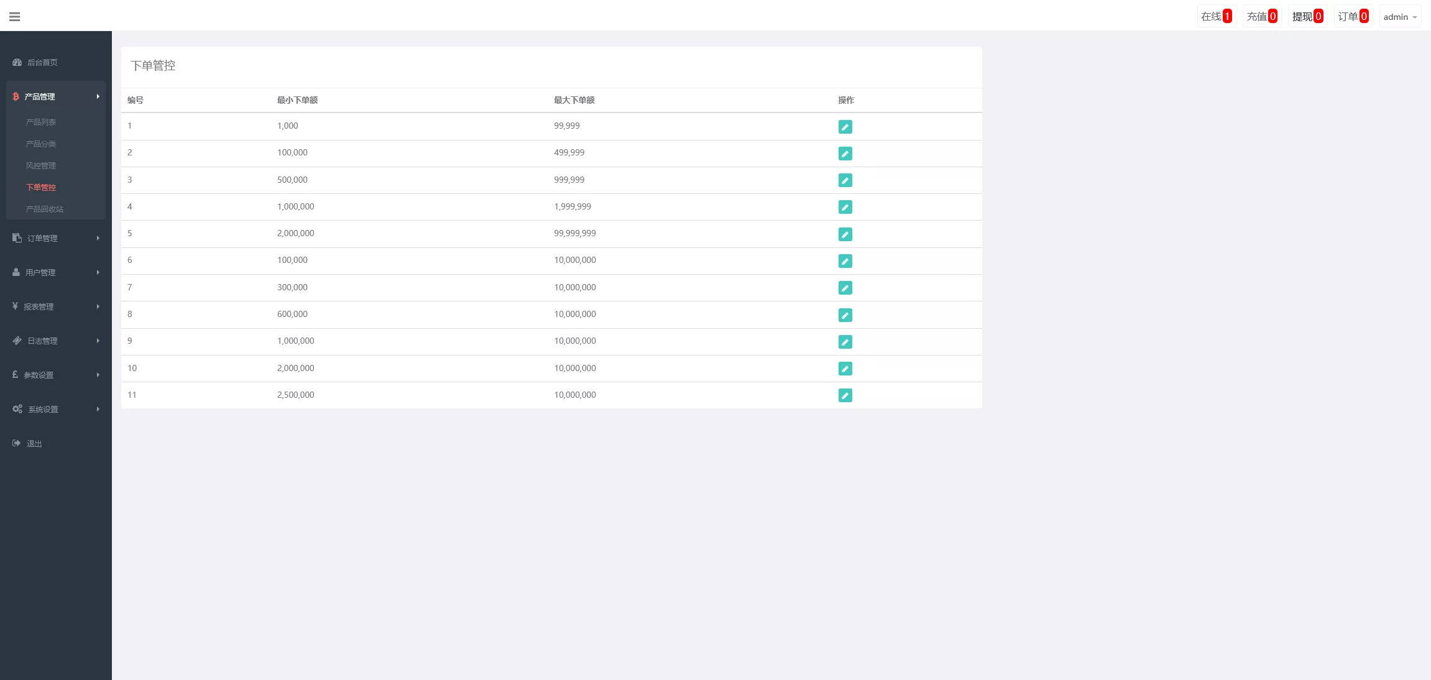
Task: Click the 订单 order notification badge
Action: pos(1364,17)
